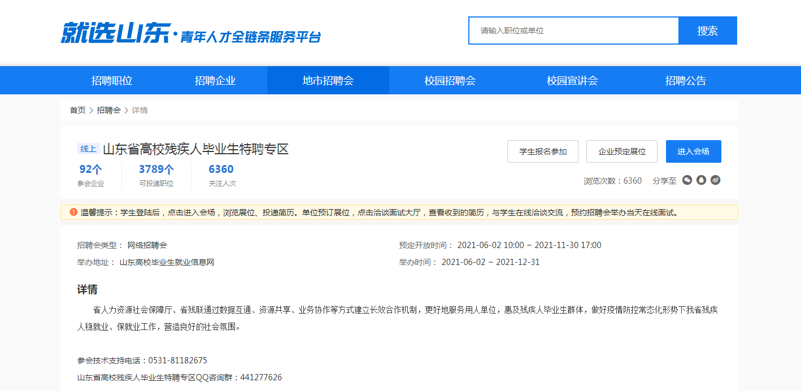Share the job fair to Weibo
This screenshot has width=801, height=391.
click(716, 180)
